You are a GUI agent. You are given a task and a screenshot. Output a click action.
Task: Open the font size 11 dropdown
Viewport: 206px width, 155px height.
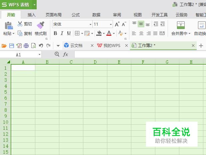tap(111, 24)
